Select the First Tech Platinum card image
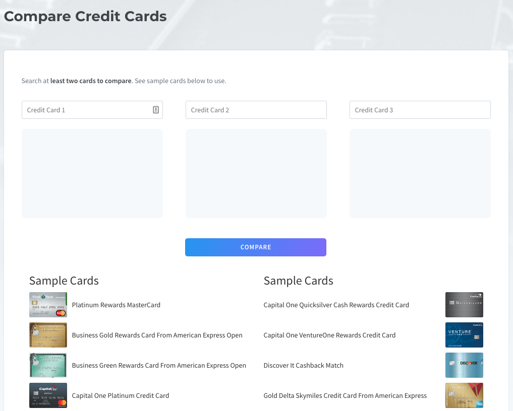 48,305
